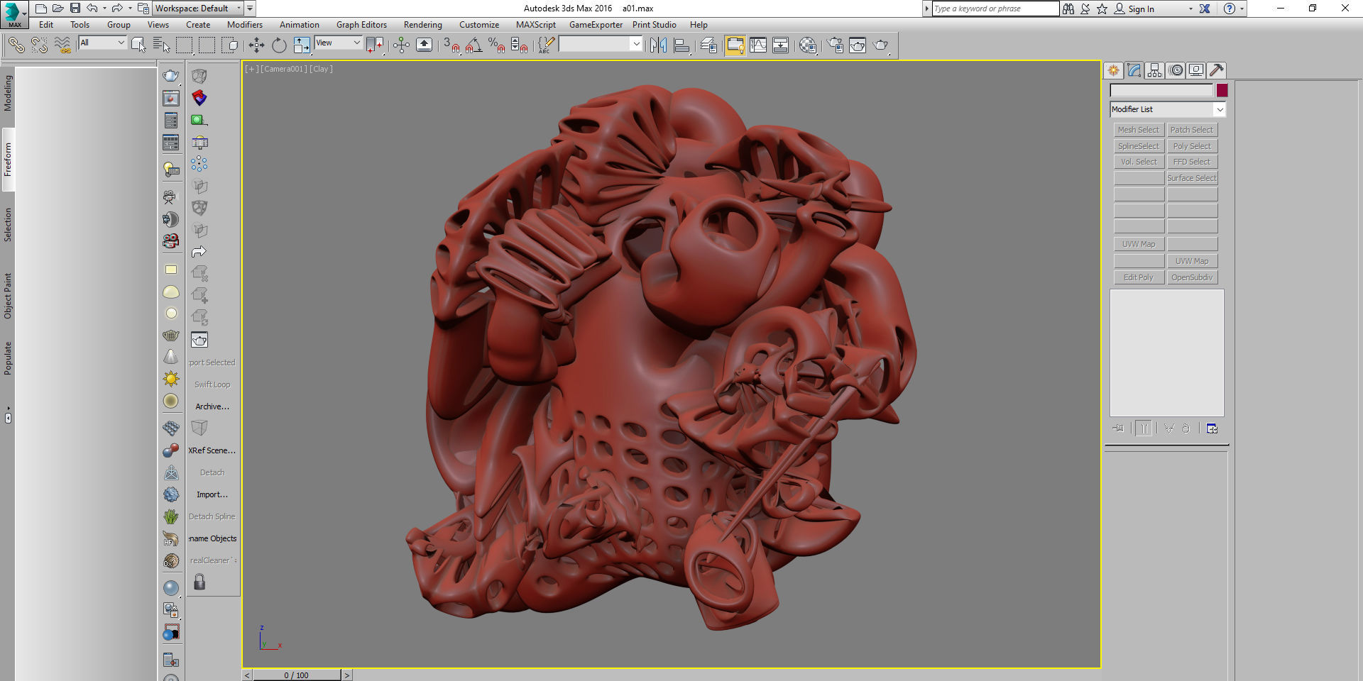Viewport: 1363px width, 681px height.
Task: Click Sign In link
Action: [1141, 9]
